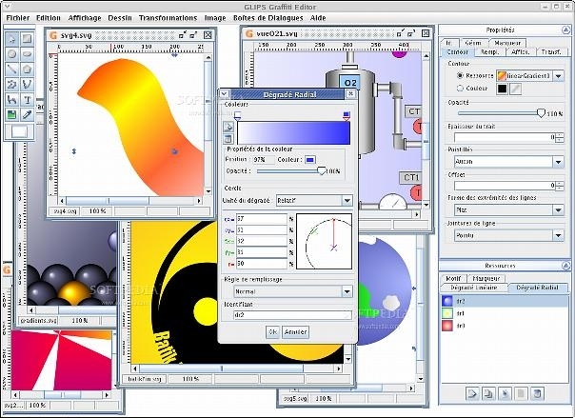Select the Couleur radio button
The width and height of the screenshot is (575, 418).
(x=460, y=89)
